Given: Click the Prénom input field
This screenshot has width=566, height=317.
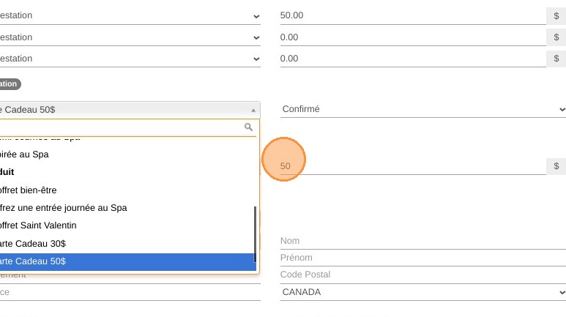Looking at the screenshot, I should click(x=423, y=258).
